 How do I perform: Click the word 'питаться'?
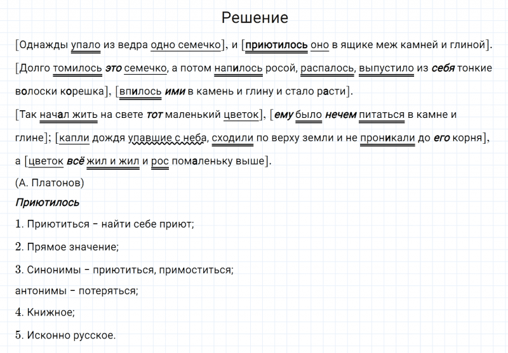(x=382, y=115)
